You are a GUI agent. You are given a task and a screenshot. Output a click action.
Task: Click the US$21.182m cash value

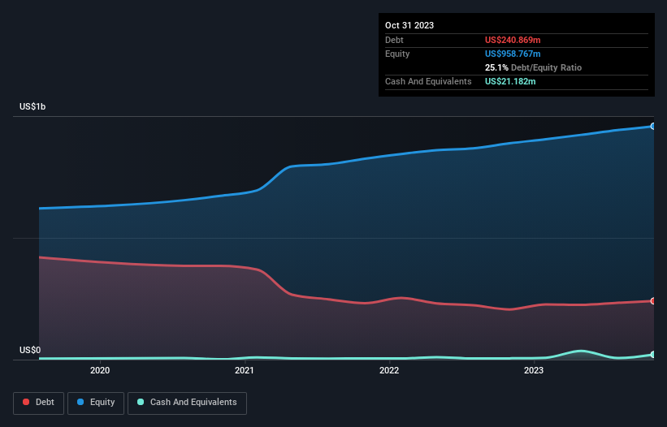[510, 81]
